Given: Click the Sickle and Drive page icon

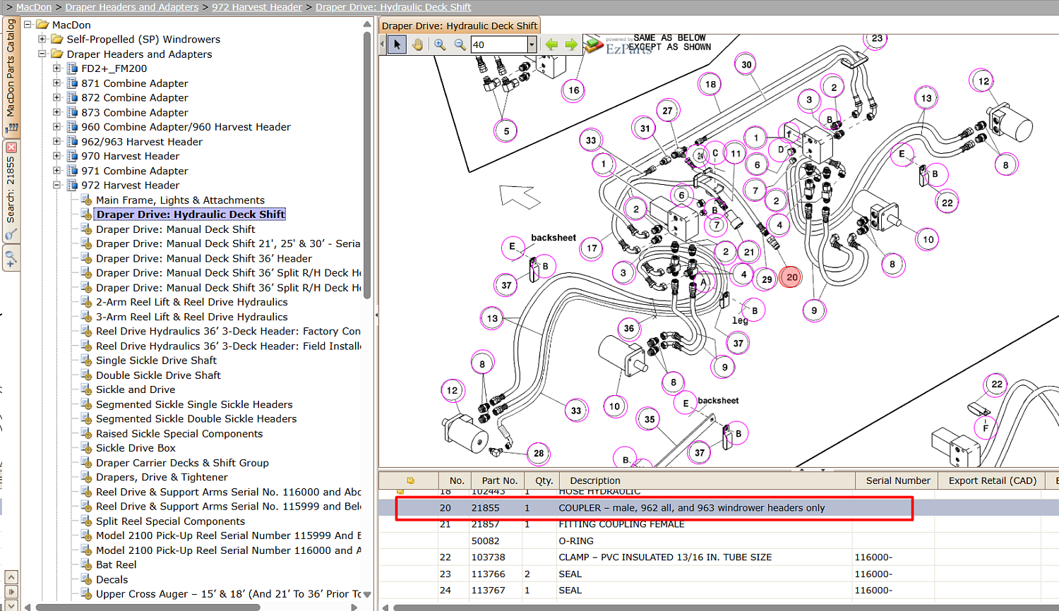Looking at the screenshot, I should point(87,389).
